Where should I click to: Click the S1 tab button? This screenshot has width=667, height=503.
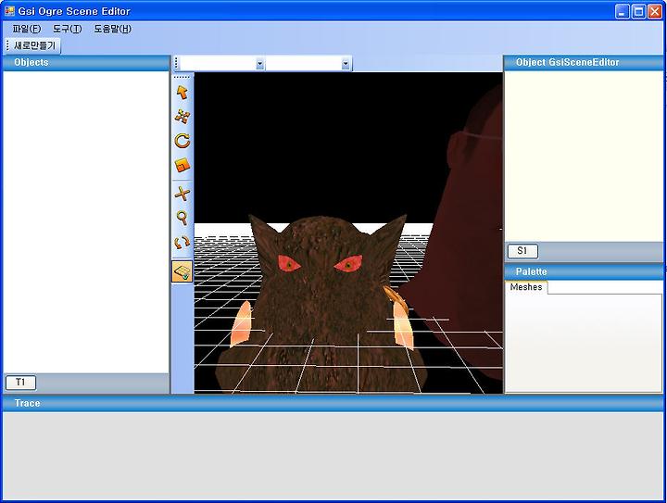(x=522, y=251)
